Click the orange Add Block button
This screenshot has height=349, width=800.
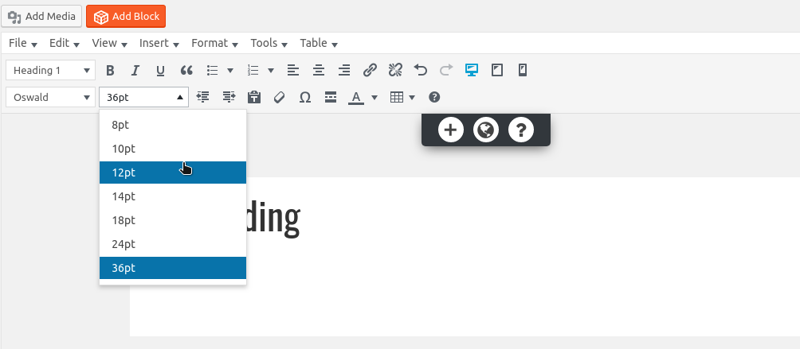(x=127, y=16)
